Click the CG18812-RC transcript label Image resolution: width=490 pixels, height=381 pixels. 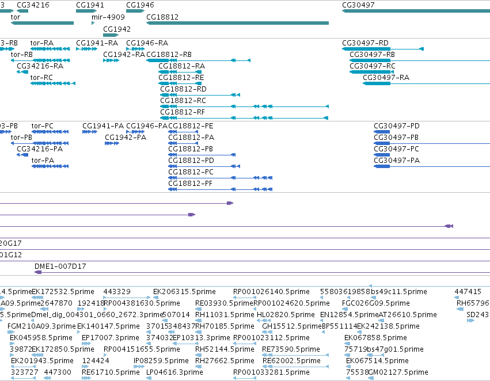click(x=183, y=101)
